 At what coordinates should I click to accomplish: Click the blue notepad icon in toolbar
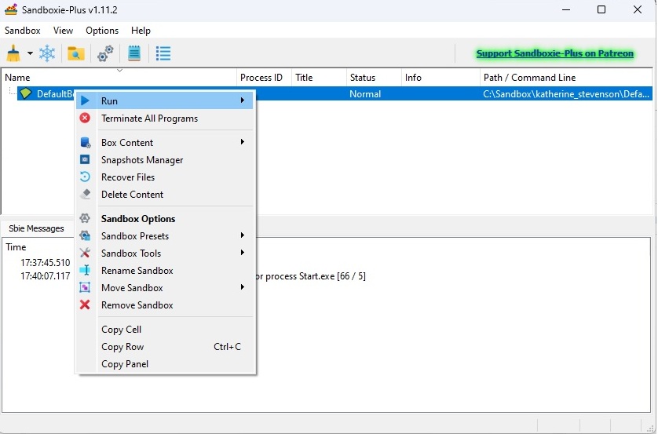pyautogui.click(x=134, y=53)
